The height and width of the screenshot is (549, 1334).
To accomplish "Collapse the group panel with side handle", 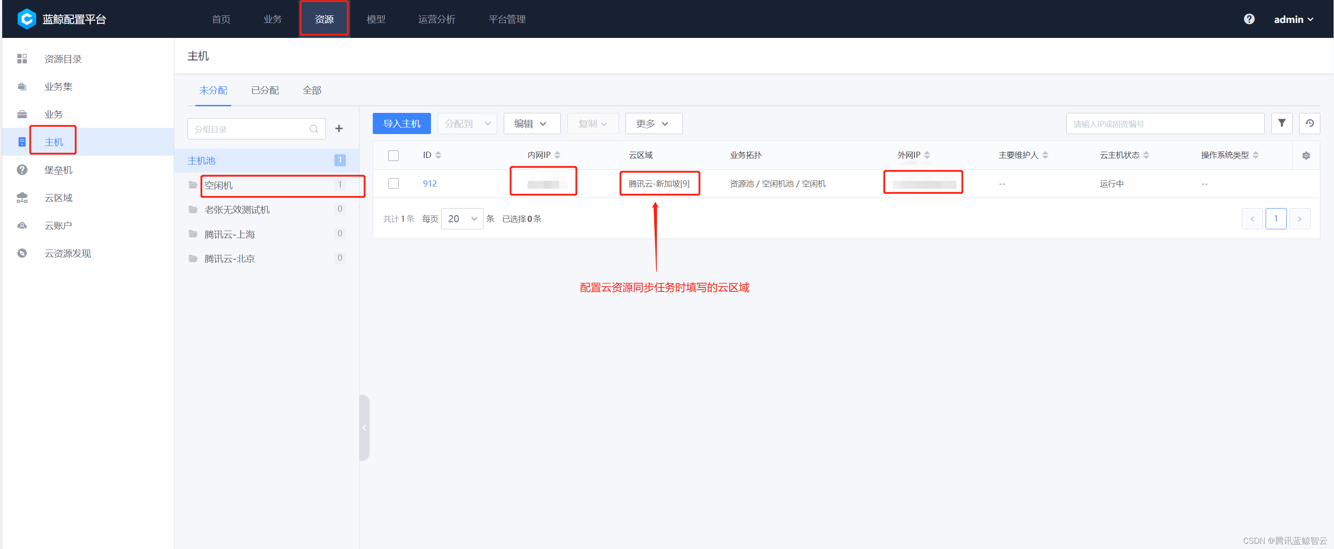I will 364,427.
